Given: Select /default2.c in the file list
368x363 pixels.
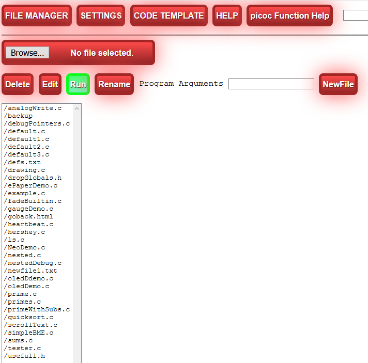Looking at the screenshot, I should pyautogui.click(x=38, y=147).
